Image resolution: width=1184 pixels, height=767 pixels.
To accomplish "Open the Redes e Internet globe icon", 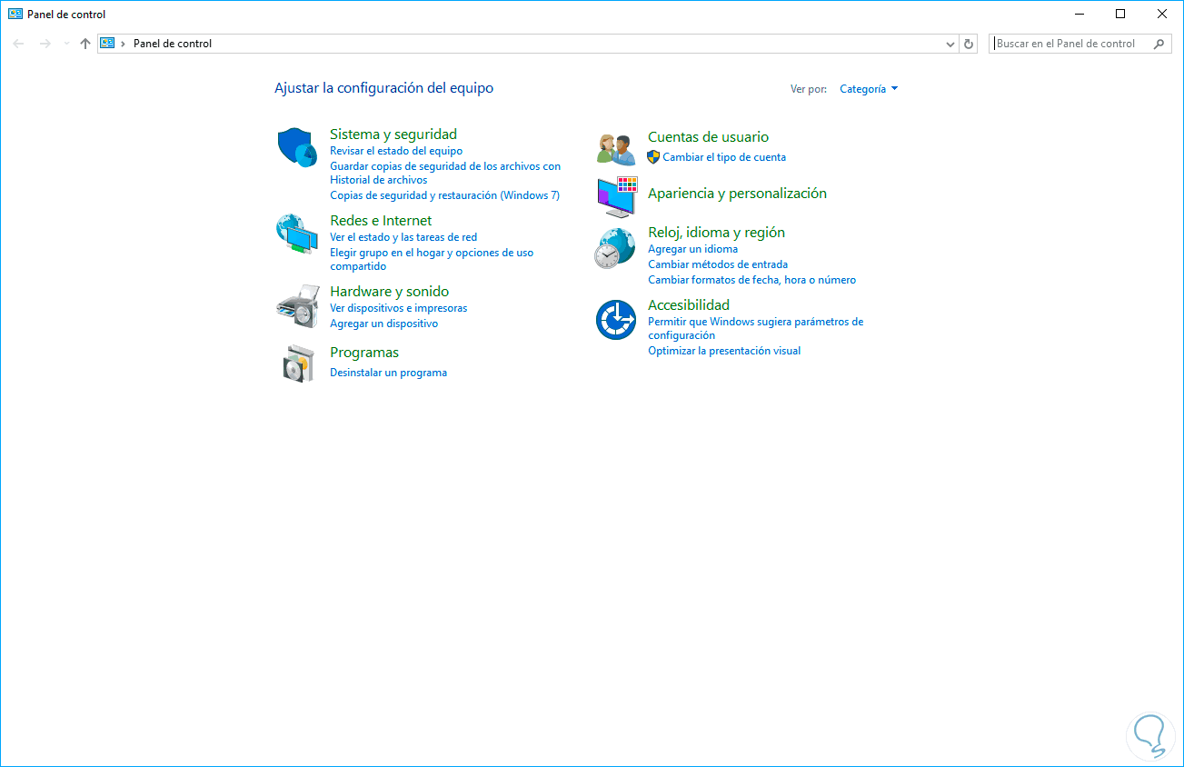I will pyautogui.click(x=297, y=234).
